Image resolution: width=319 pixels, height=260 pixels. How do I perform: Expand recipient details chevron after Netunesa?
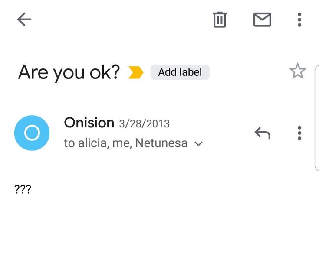[199, 144]
